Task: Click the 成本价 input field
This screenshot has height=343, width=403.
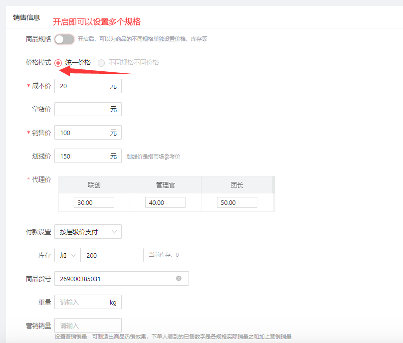Action: click(82, 86)
